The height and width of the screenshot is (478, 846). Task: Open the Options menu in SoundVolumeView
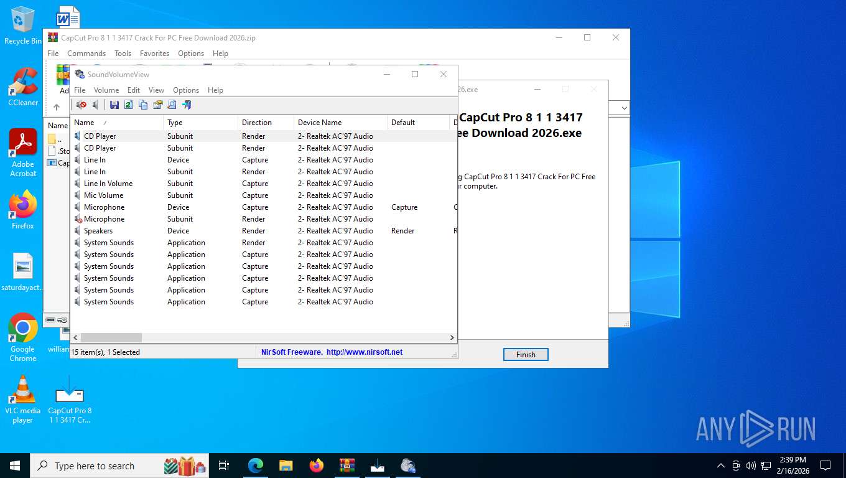(x=186, y=90)
